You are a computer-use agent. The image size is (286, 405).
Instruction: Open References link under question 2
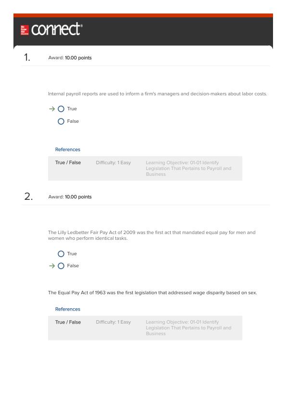(x=68, y=309)
